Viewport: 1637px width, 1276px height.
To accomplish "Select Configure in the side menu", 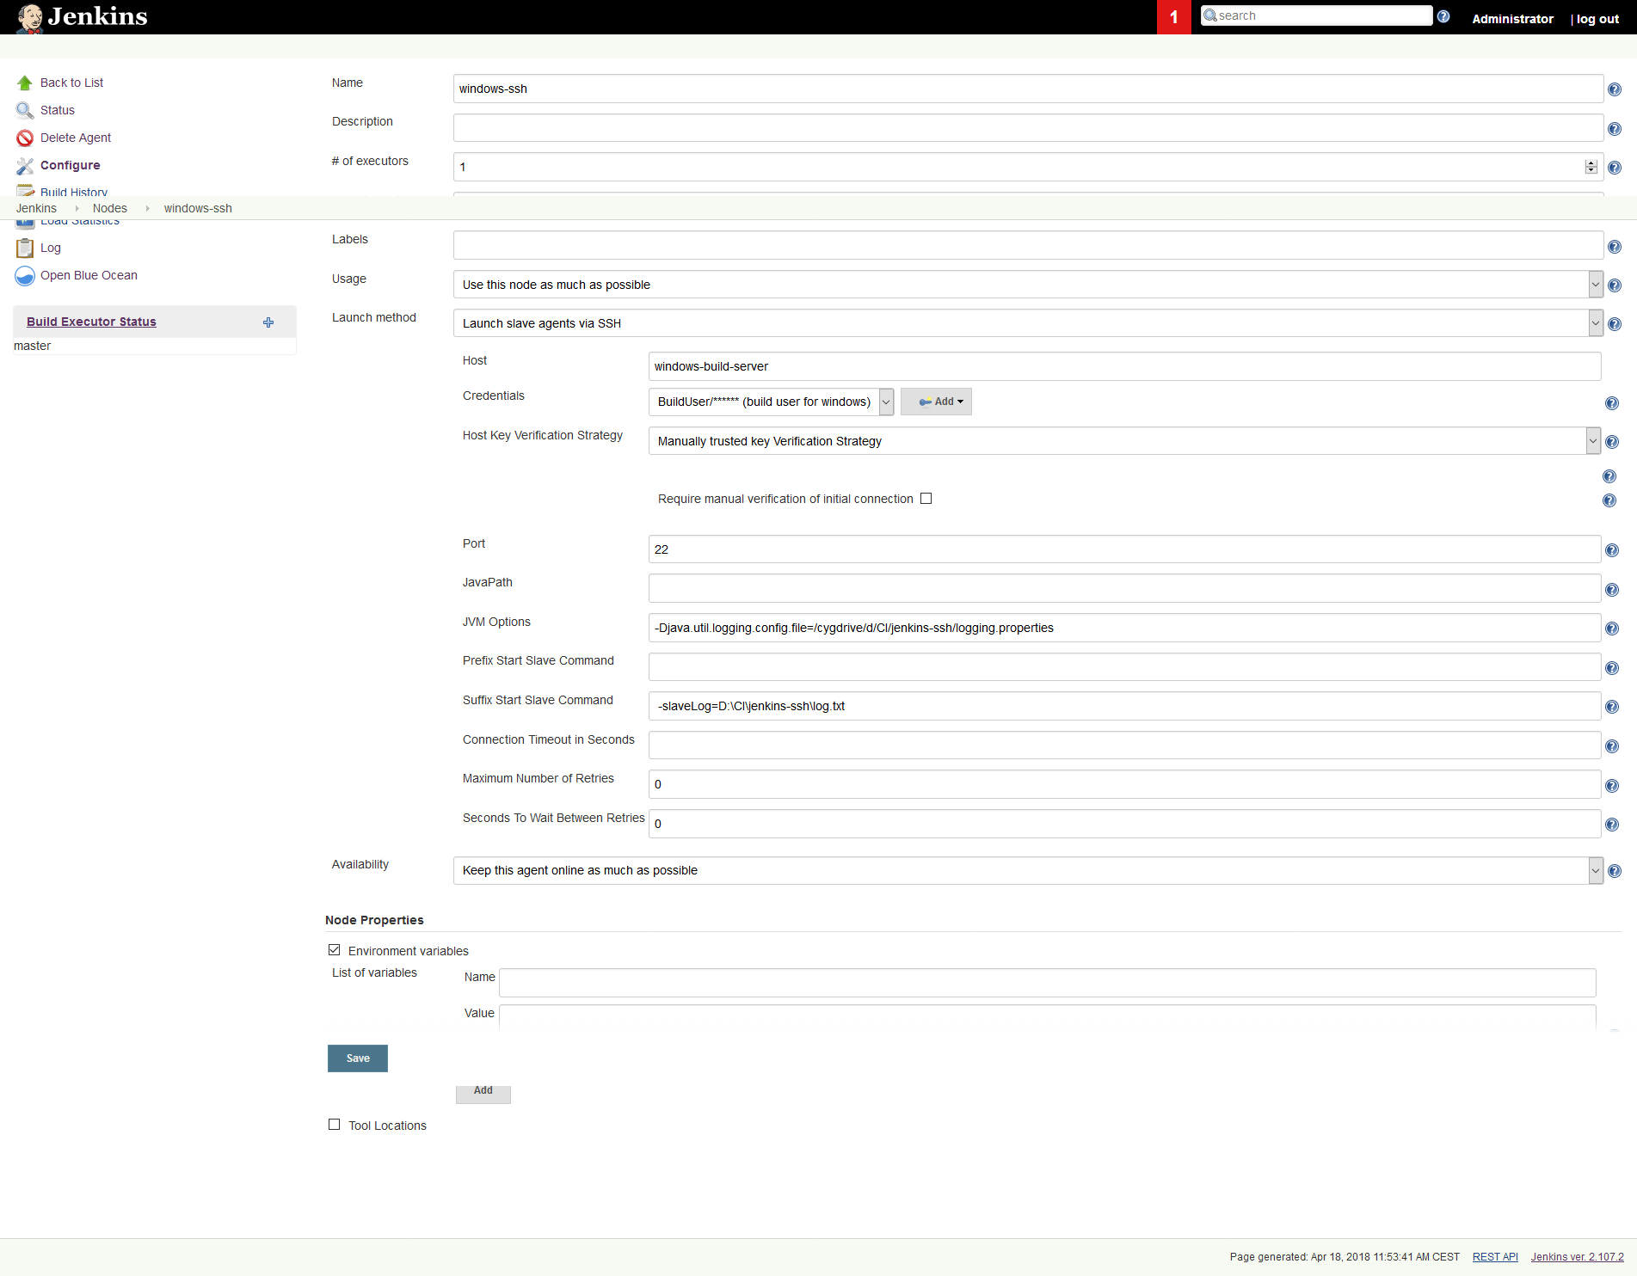I will click(x=70, y=165).
